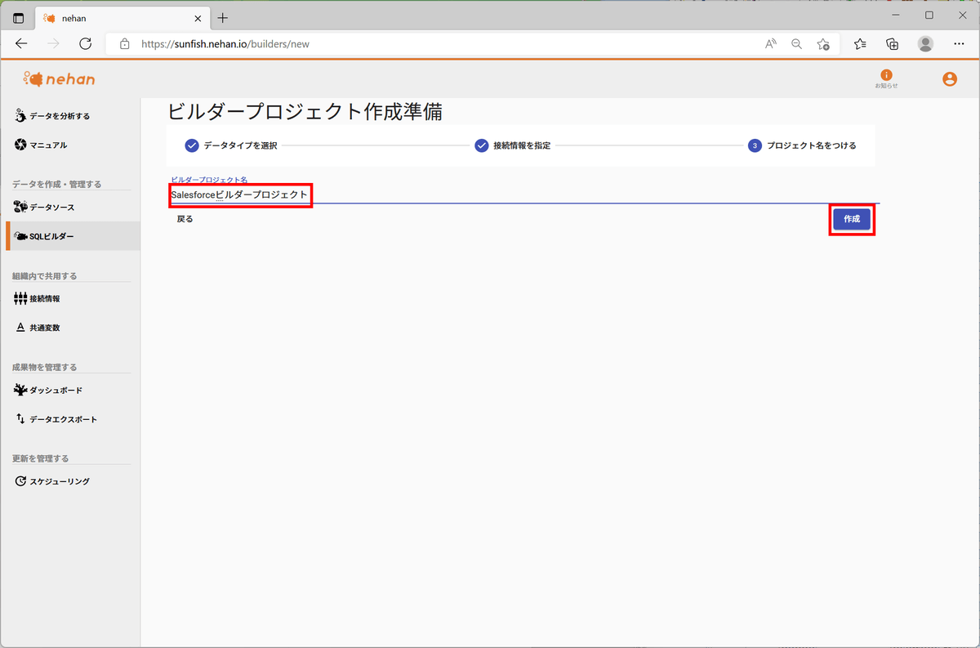Click the データソース sidebar icon
The image size is (980, 648).
pyautogui.click(x=20, y=207)
